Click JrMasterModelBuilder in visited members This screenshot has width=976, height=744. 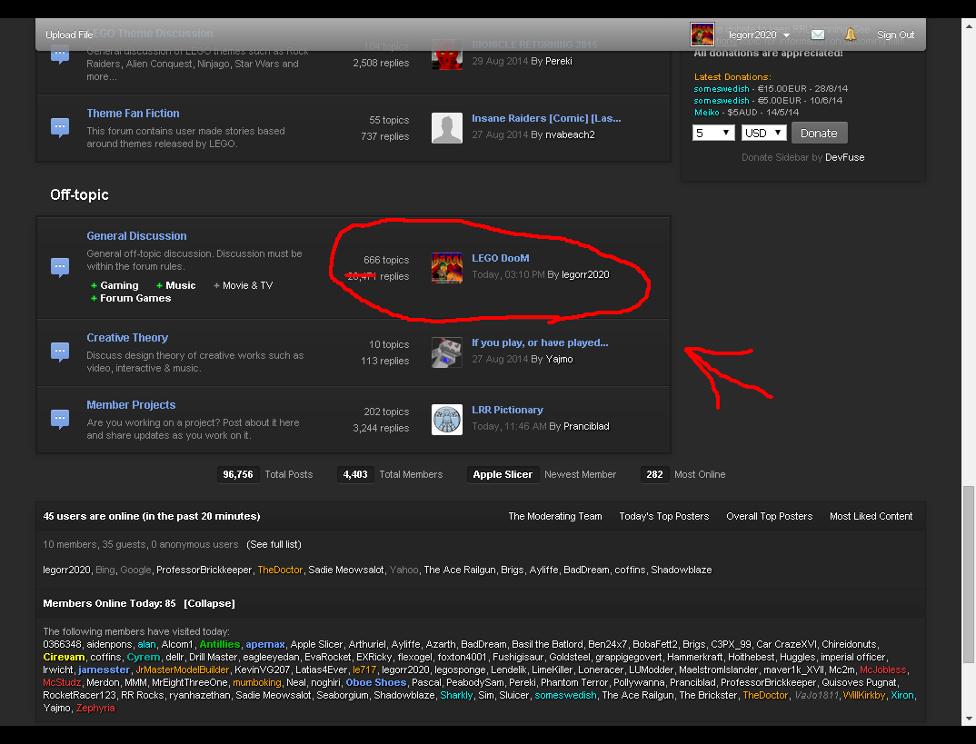point(183,670)
